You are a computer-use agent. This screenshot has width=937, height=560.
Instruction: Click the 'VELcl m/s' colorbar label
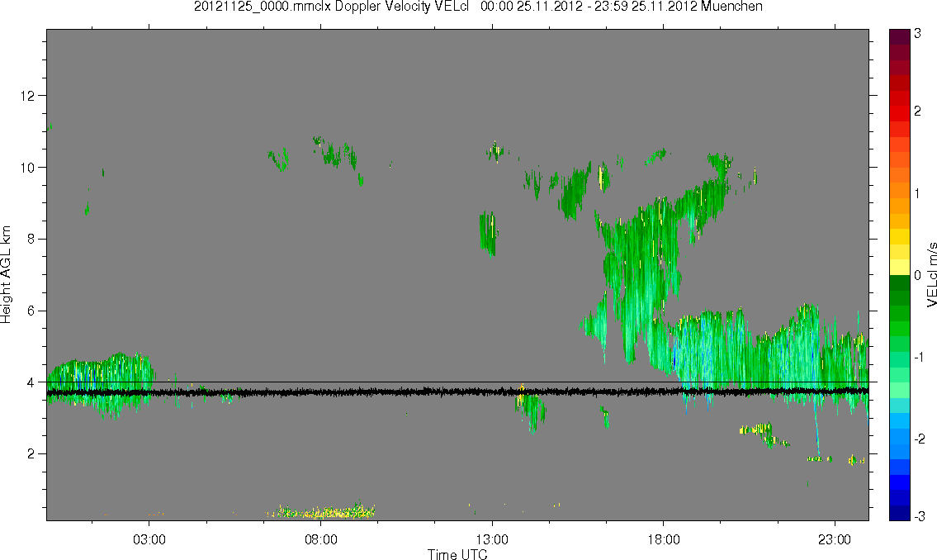pos(931,275)
